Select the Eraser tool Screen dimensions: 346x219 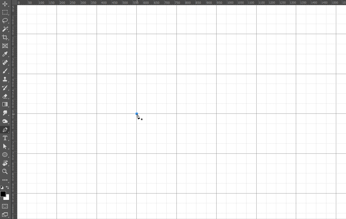(5, 96)
